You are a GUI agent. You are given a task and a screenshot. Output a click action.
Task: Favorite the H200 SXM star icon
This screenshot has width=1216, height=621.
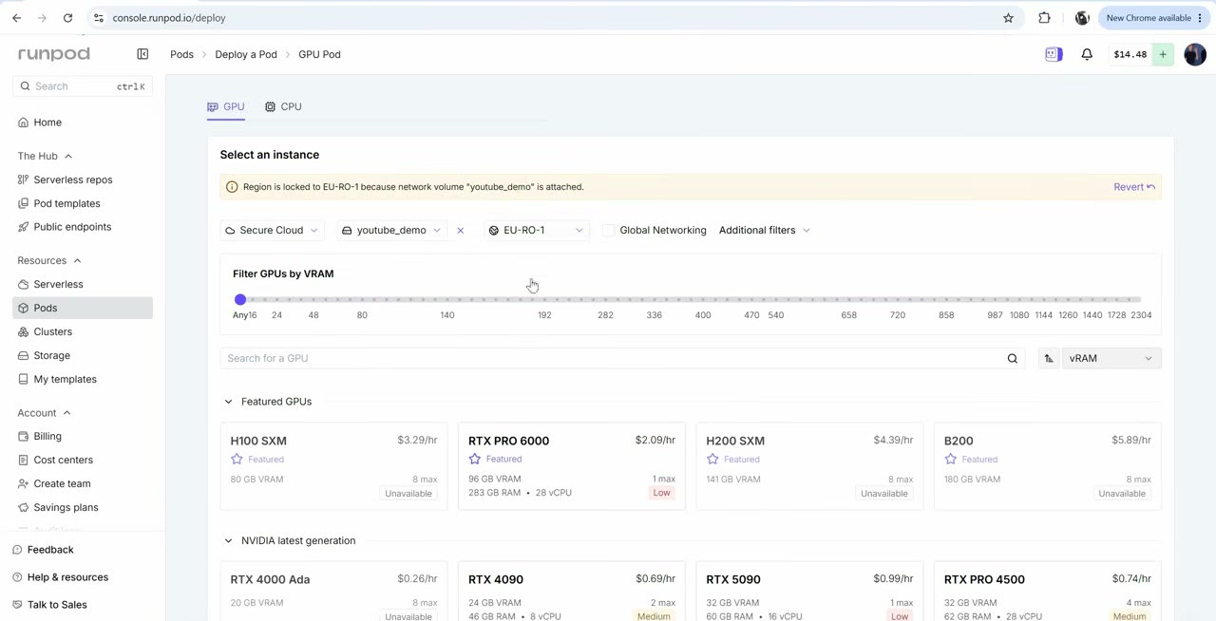pos(712,460)
